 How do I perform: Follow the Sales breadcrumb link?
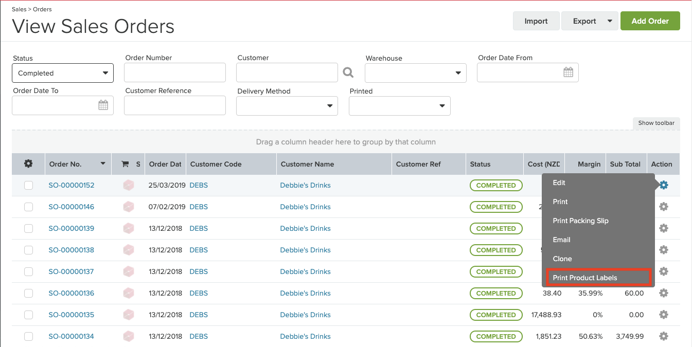(x=19, y=9)
